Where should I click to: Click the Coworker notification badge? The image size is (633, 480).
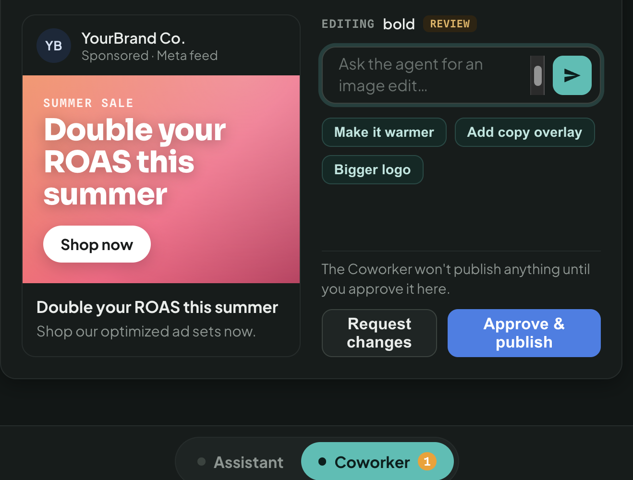427,462
